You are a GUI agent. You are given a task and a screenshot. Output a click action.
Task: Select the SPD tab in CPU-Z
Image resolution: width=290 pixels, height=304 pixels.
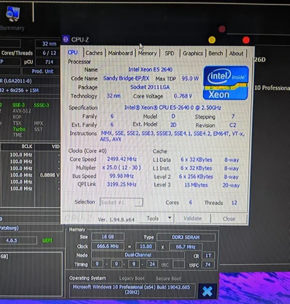[x=170, y=53]
